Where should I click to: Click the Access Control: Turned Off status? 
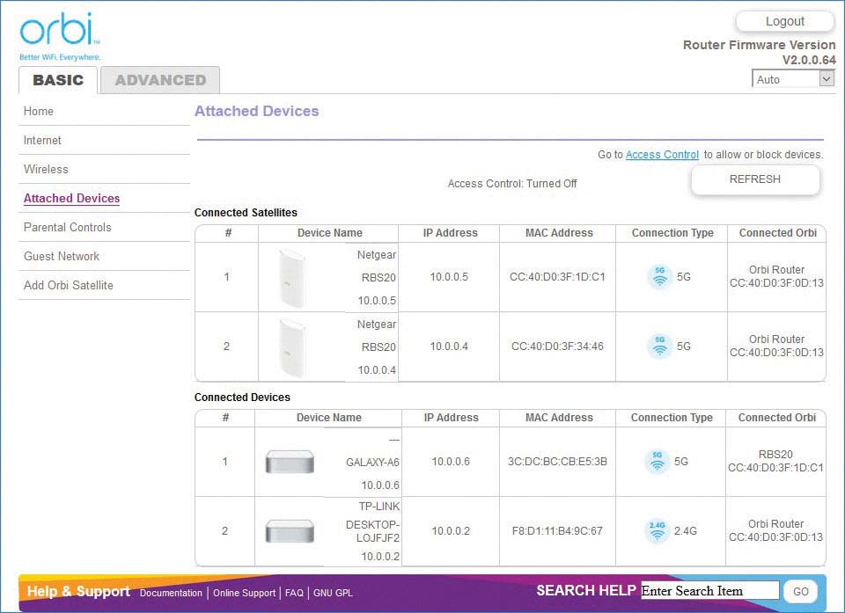(512, 184)
